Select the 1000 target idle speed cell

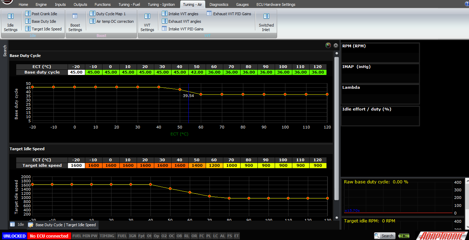click(232, 165)
